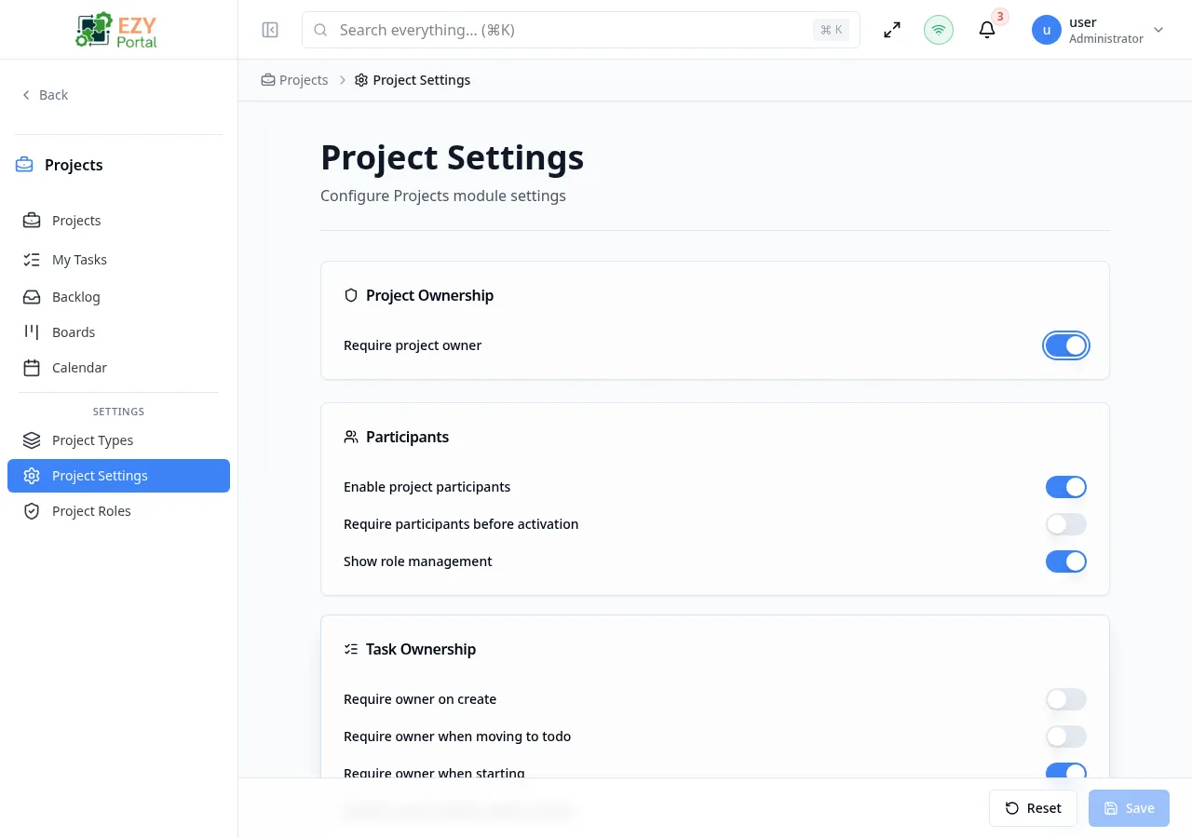Click the back arrow chevron icon
1192x838 pixels.
26,95
